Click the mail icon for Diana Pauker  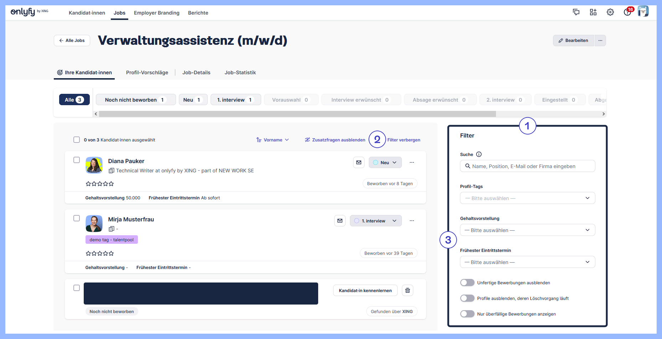359,162
